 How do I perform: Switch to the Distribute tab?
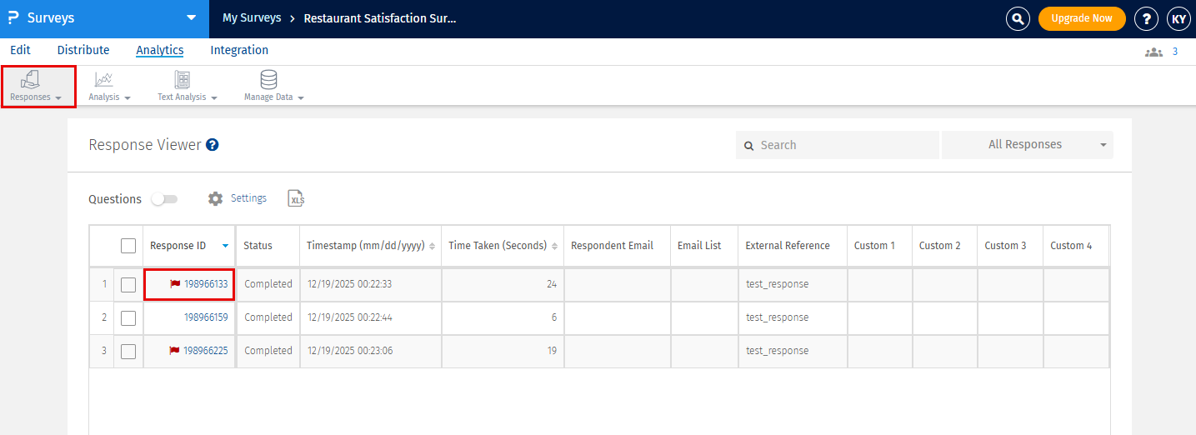pyautogui.click(x=83, y=50)
